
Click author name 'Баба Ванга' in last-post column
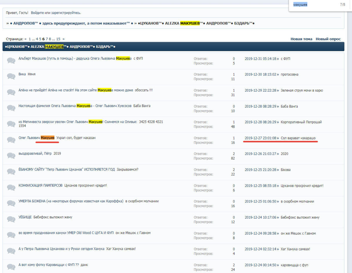click(289, 106)
